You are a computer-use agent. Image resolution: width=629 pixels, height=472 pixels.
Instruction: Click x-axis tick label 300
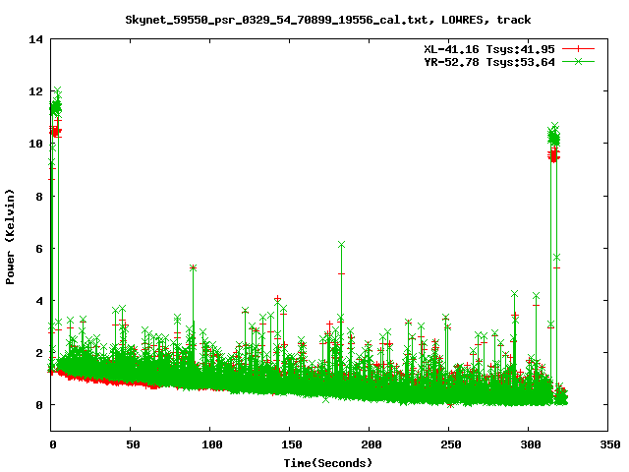tap(531, 444)
